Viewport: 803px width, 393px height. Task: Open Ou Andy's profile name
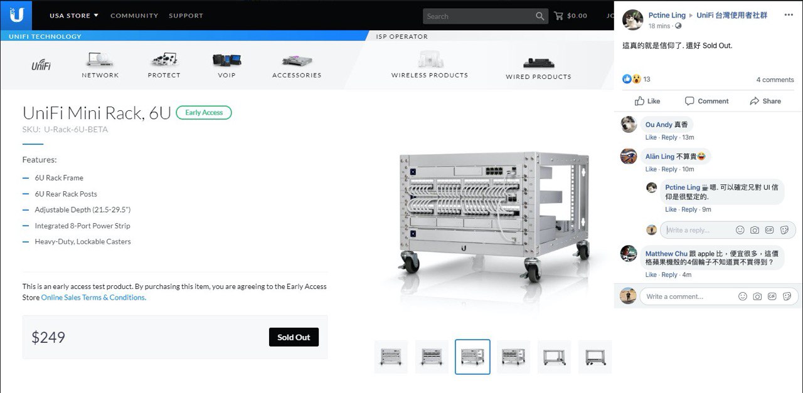coord(659,125)
